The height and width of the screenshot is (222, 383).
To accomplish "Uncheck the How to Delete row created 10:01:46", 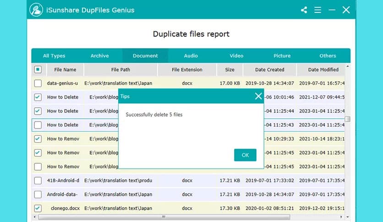I will (x=38, y=97).
